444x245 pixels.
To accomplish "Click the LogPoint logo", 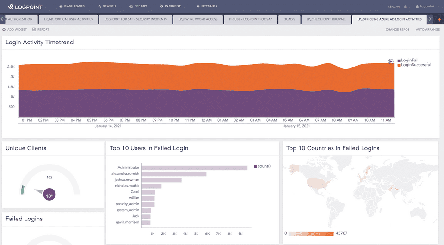I will click(25, 7).
